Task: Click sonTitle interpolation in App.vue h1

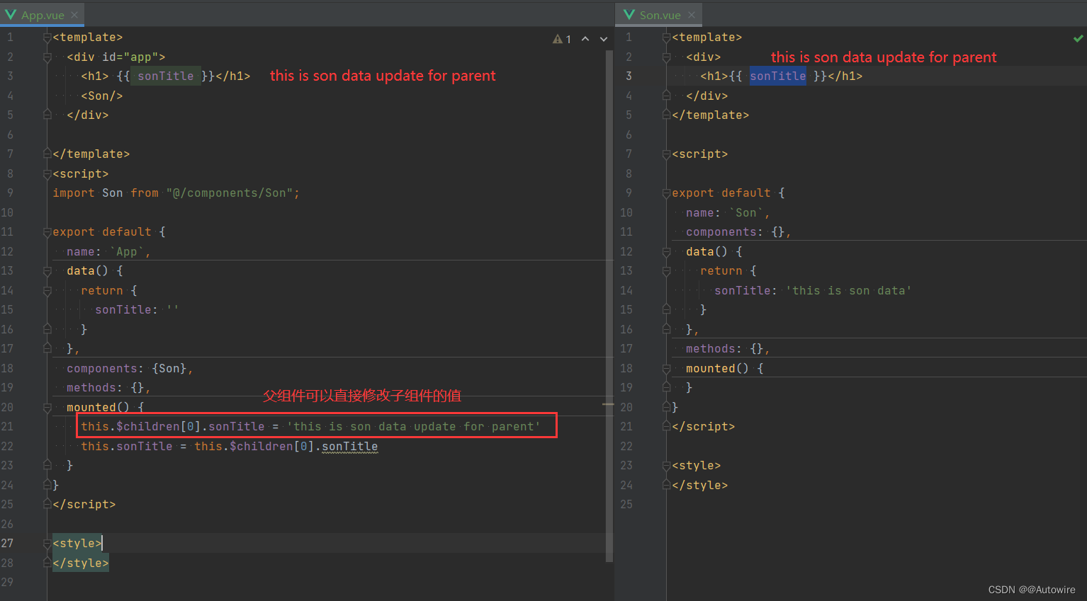Action: click(165, 76)
